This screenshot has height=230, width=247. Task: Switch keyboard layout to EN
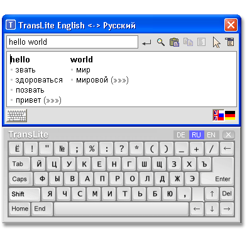coord(211,135)
